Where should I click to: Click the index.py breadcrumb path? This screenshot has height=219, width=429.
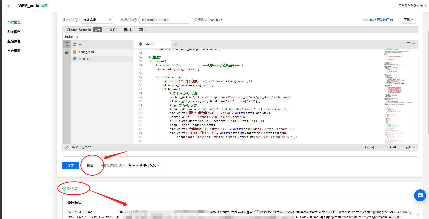(72, 37)
